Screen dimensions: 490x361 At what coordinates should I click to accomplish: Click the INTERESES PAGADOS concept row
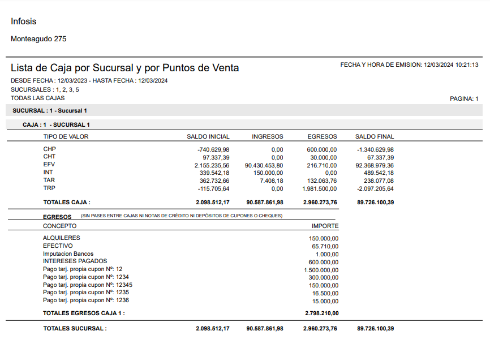(75, 261)
